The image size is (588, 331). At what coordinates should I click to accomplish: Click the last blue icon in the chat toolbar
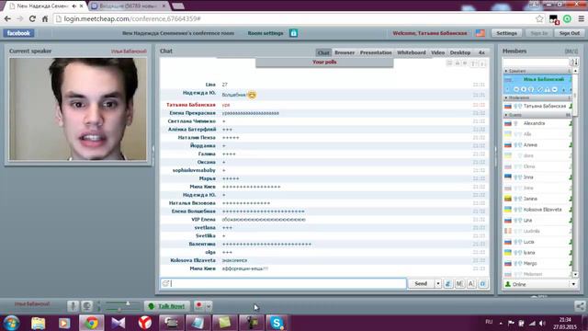tap(483, 284)
